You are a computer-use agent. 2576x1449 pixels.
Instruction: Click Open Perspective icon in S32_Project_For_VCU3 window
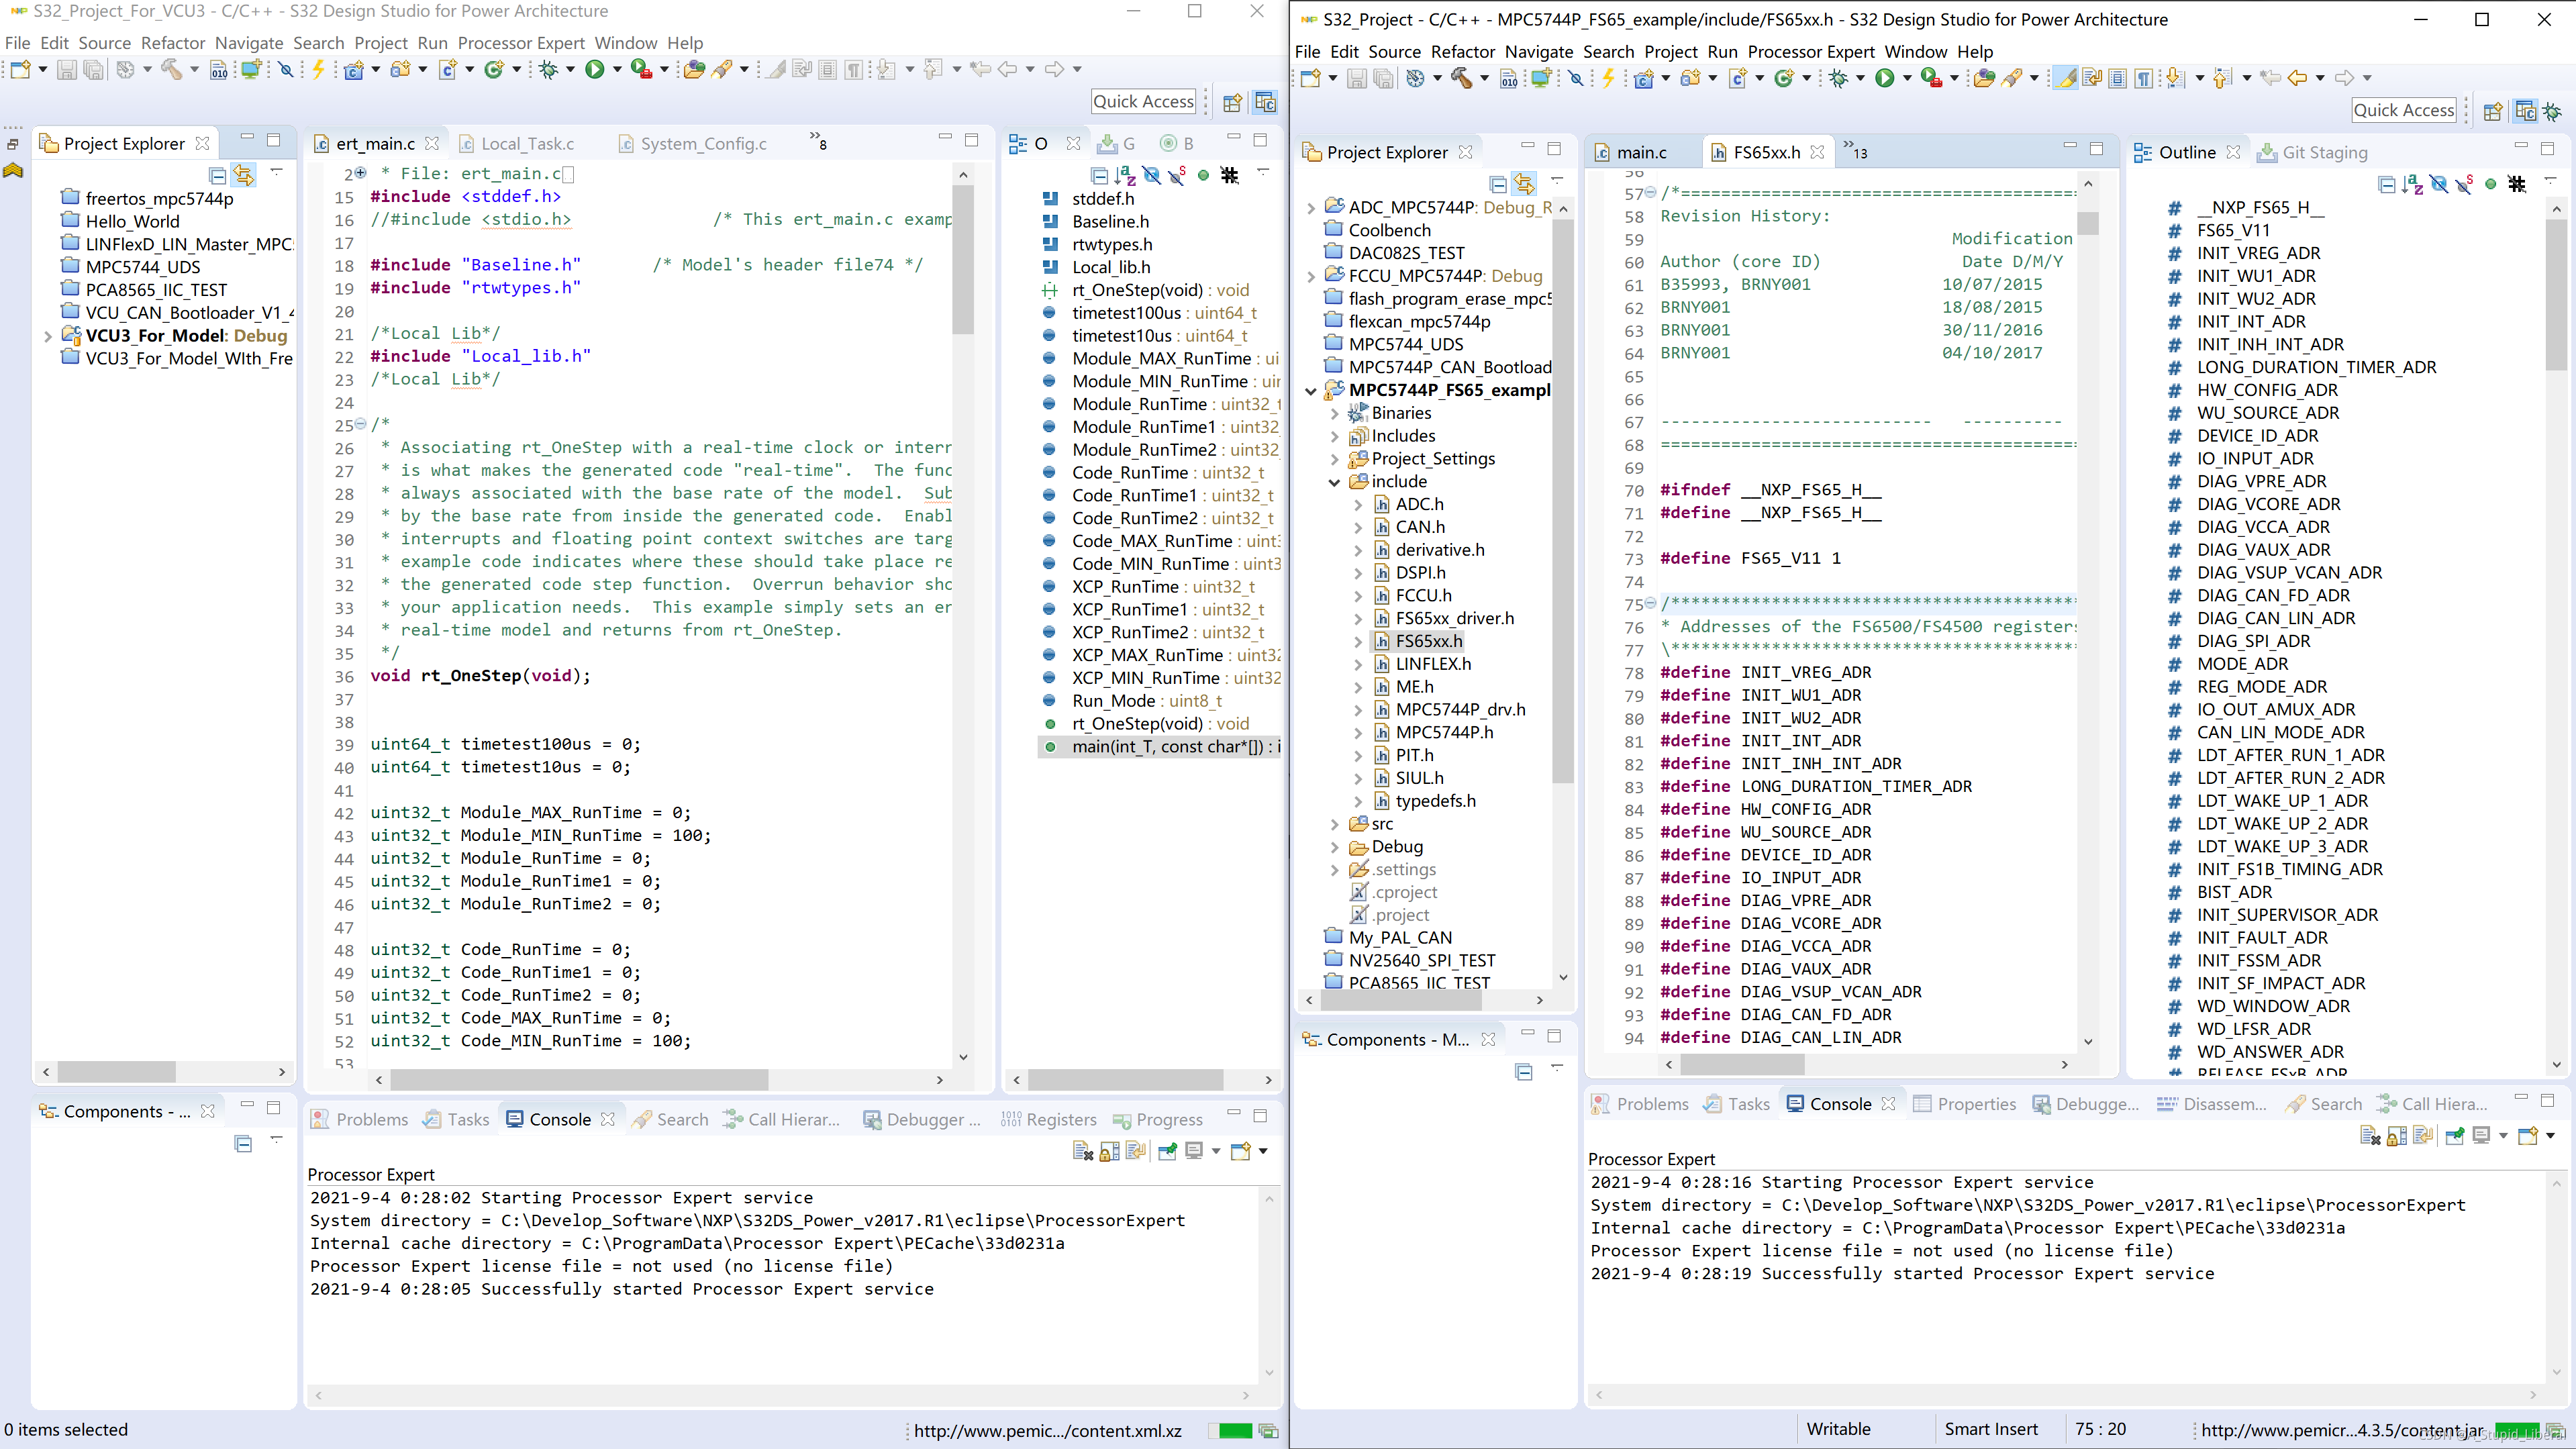1232,102
